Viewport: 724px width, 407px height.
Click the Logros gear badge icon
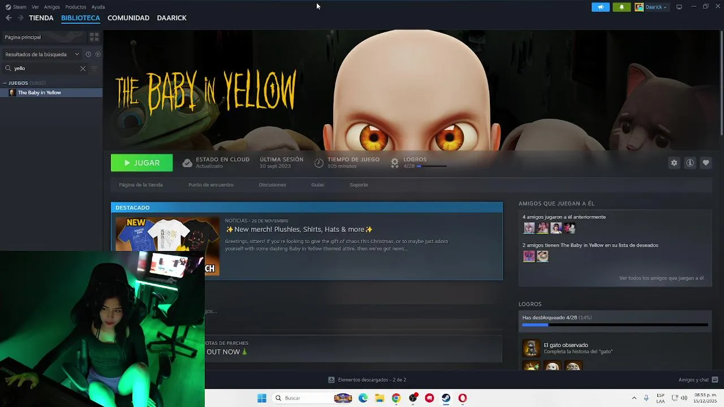pos(395,163)
